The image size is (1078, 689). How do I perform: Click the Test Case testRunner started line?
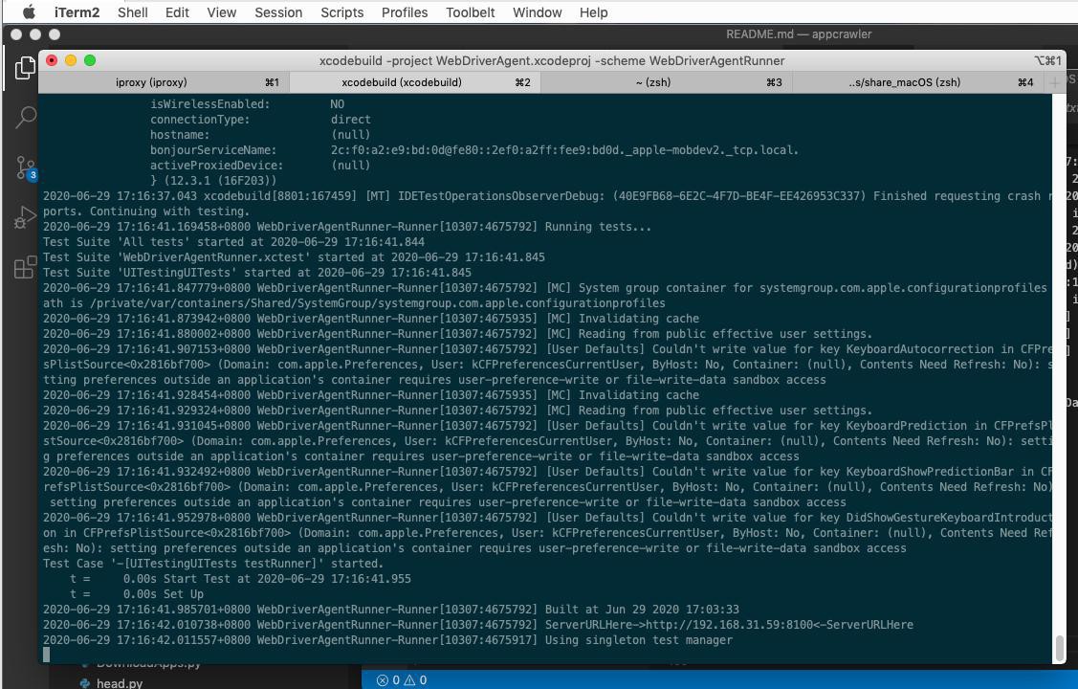click(213, 564)
